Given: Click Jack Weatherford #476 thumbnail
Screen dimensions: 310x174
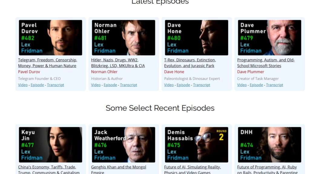Looking at the screenshot, I should point(124,145).
